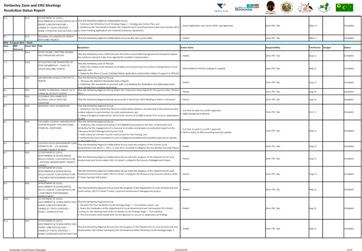Screen dimensions: 362x251
Task: Click the rightmost cell of the column header row
Action: click(352, 47)
